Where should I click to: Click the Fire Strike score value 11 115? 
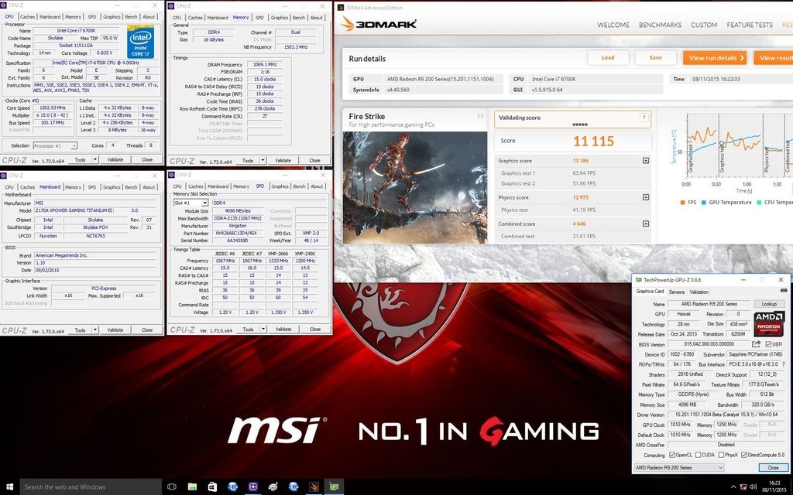(x=593, y=141)
